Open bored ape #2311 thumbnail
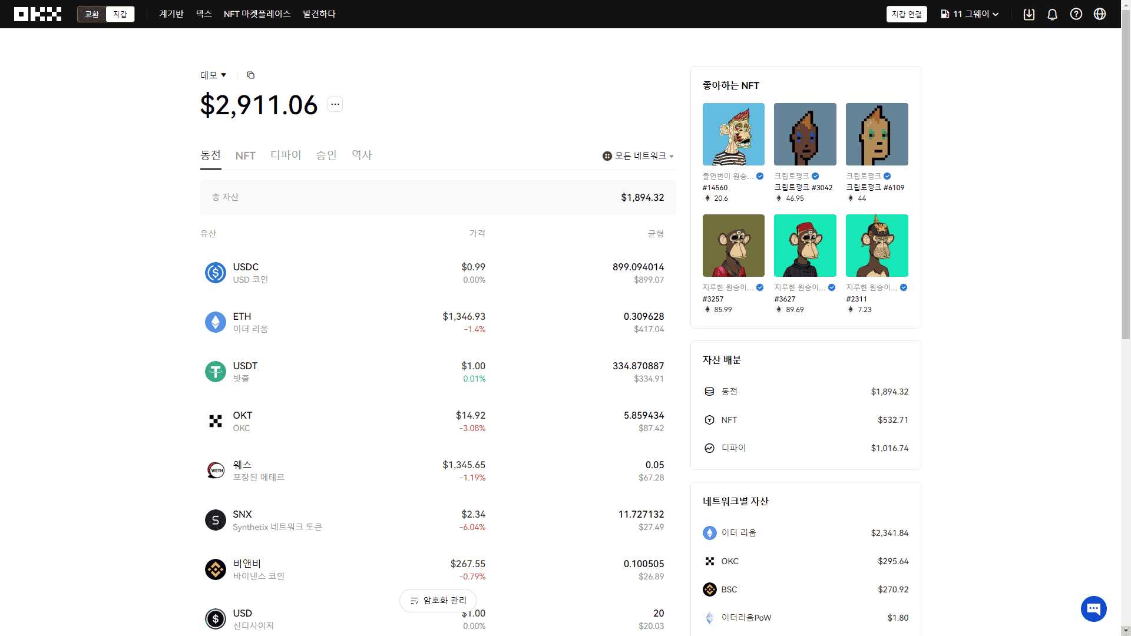 click(x=877, y=246)
